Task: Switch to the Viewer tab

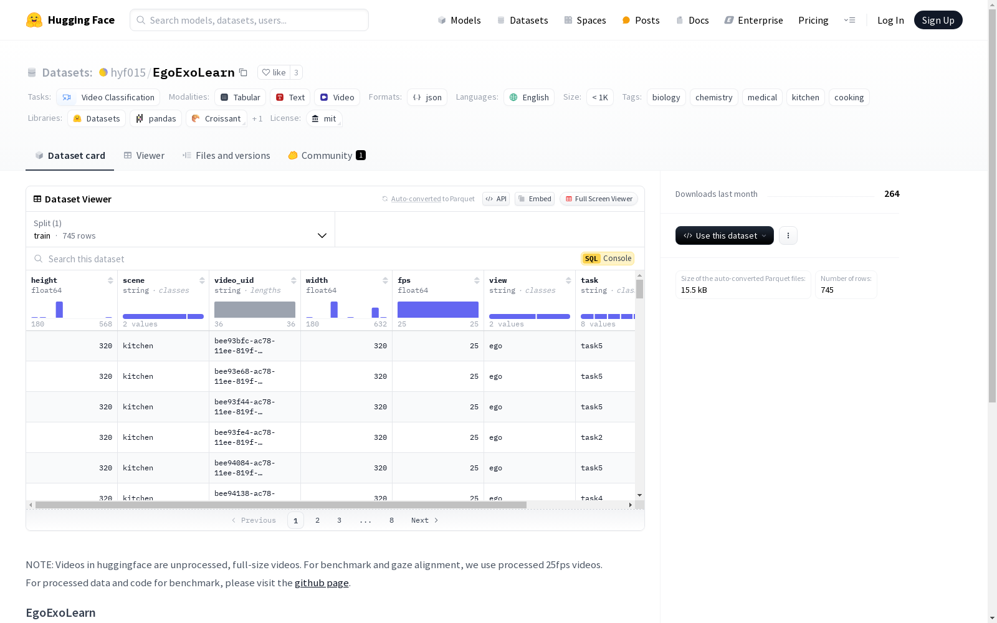Action: (x=144, y=156)
